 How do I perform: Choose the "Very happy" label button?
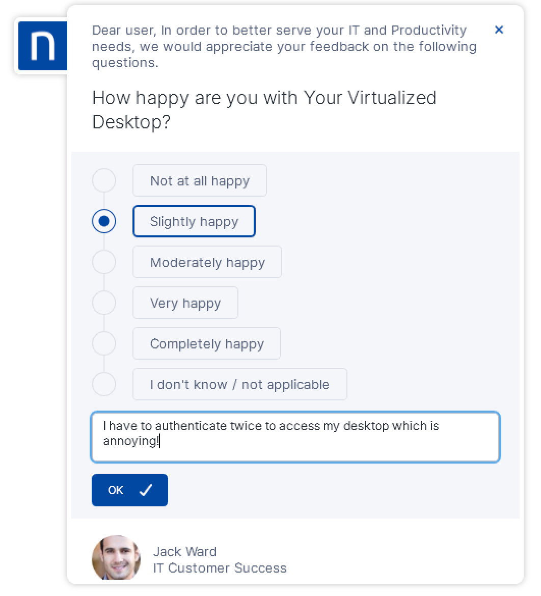[185, 303]
